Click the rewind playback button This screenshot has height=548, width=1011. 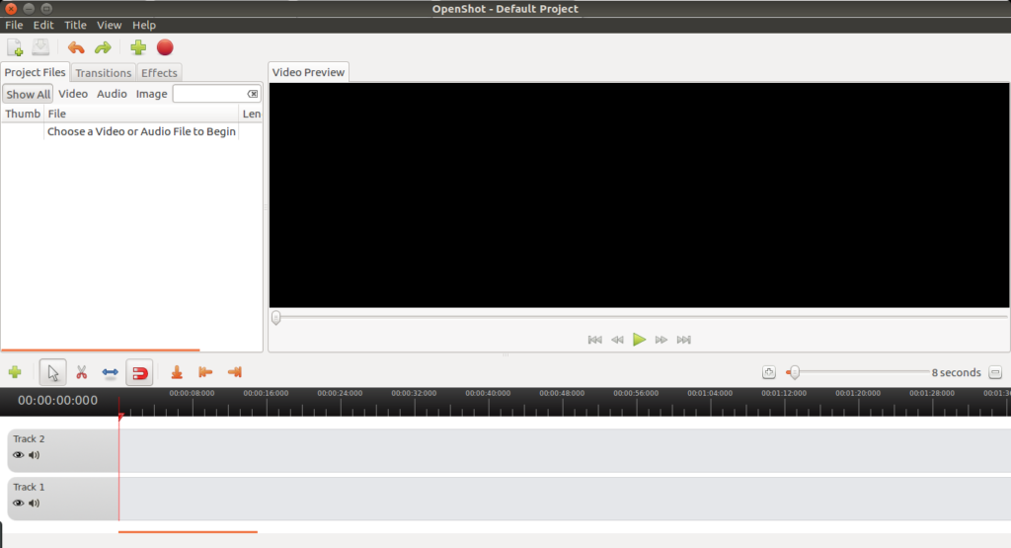(x=617, y=340)
